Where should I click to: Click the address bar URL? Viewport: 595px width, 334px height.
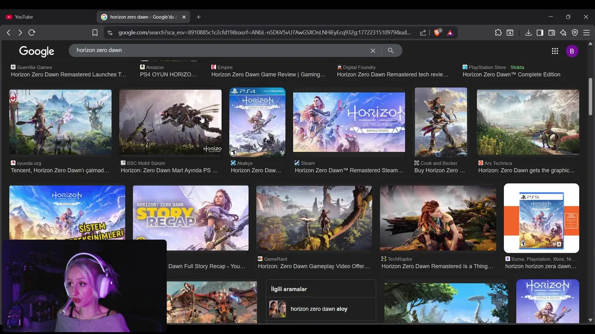point(264,32)
